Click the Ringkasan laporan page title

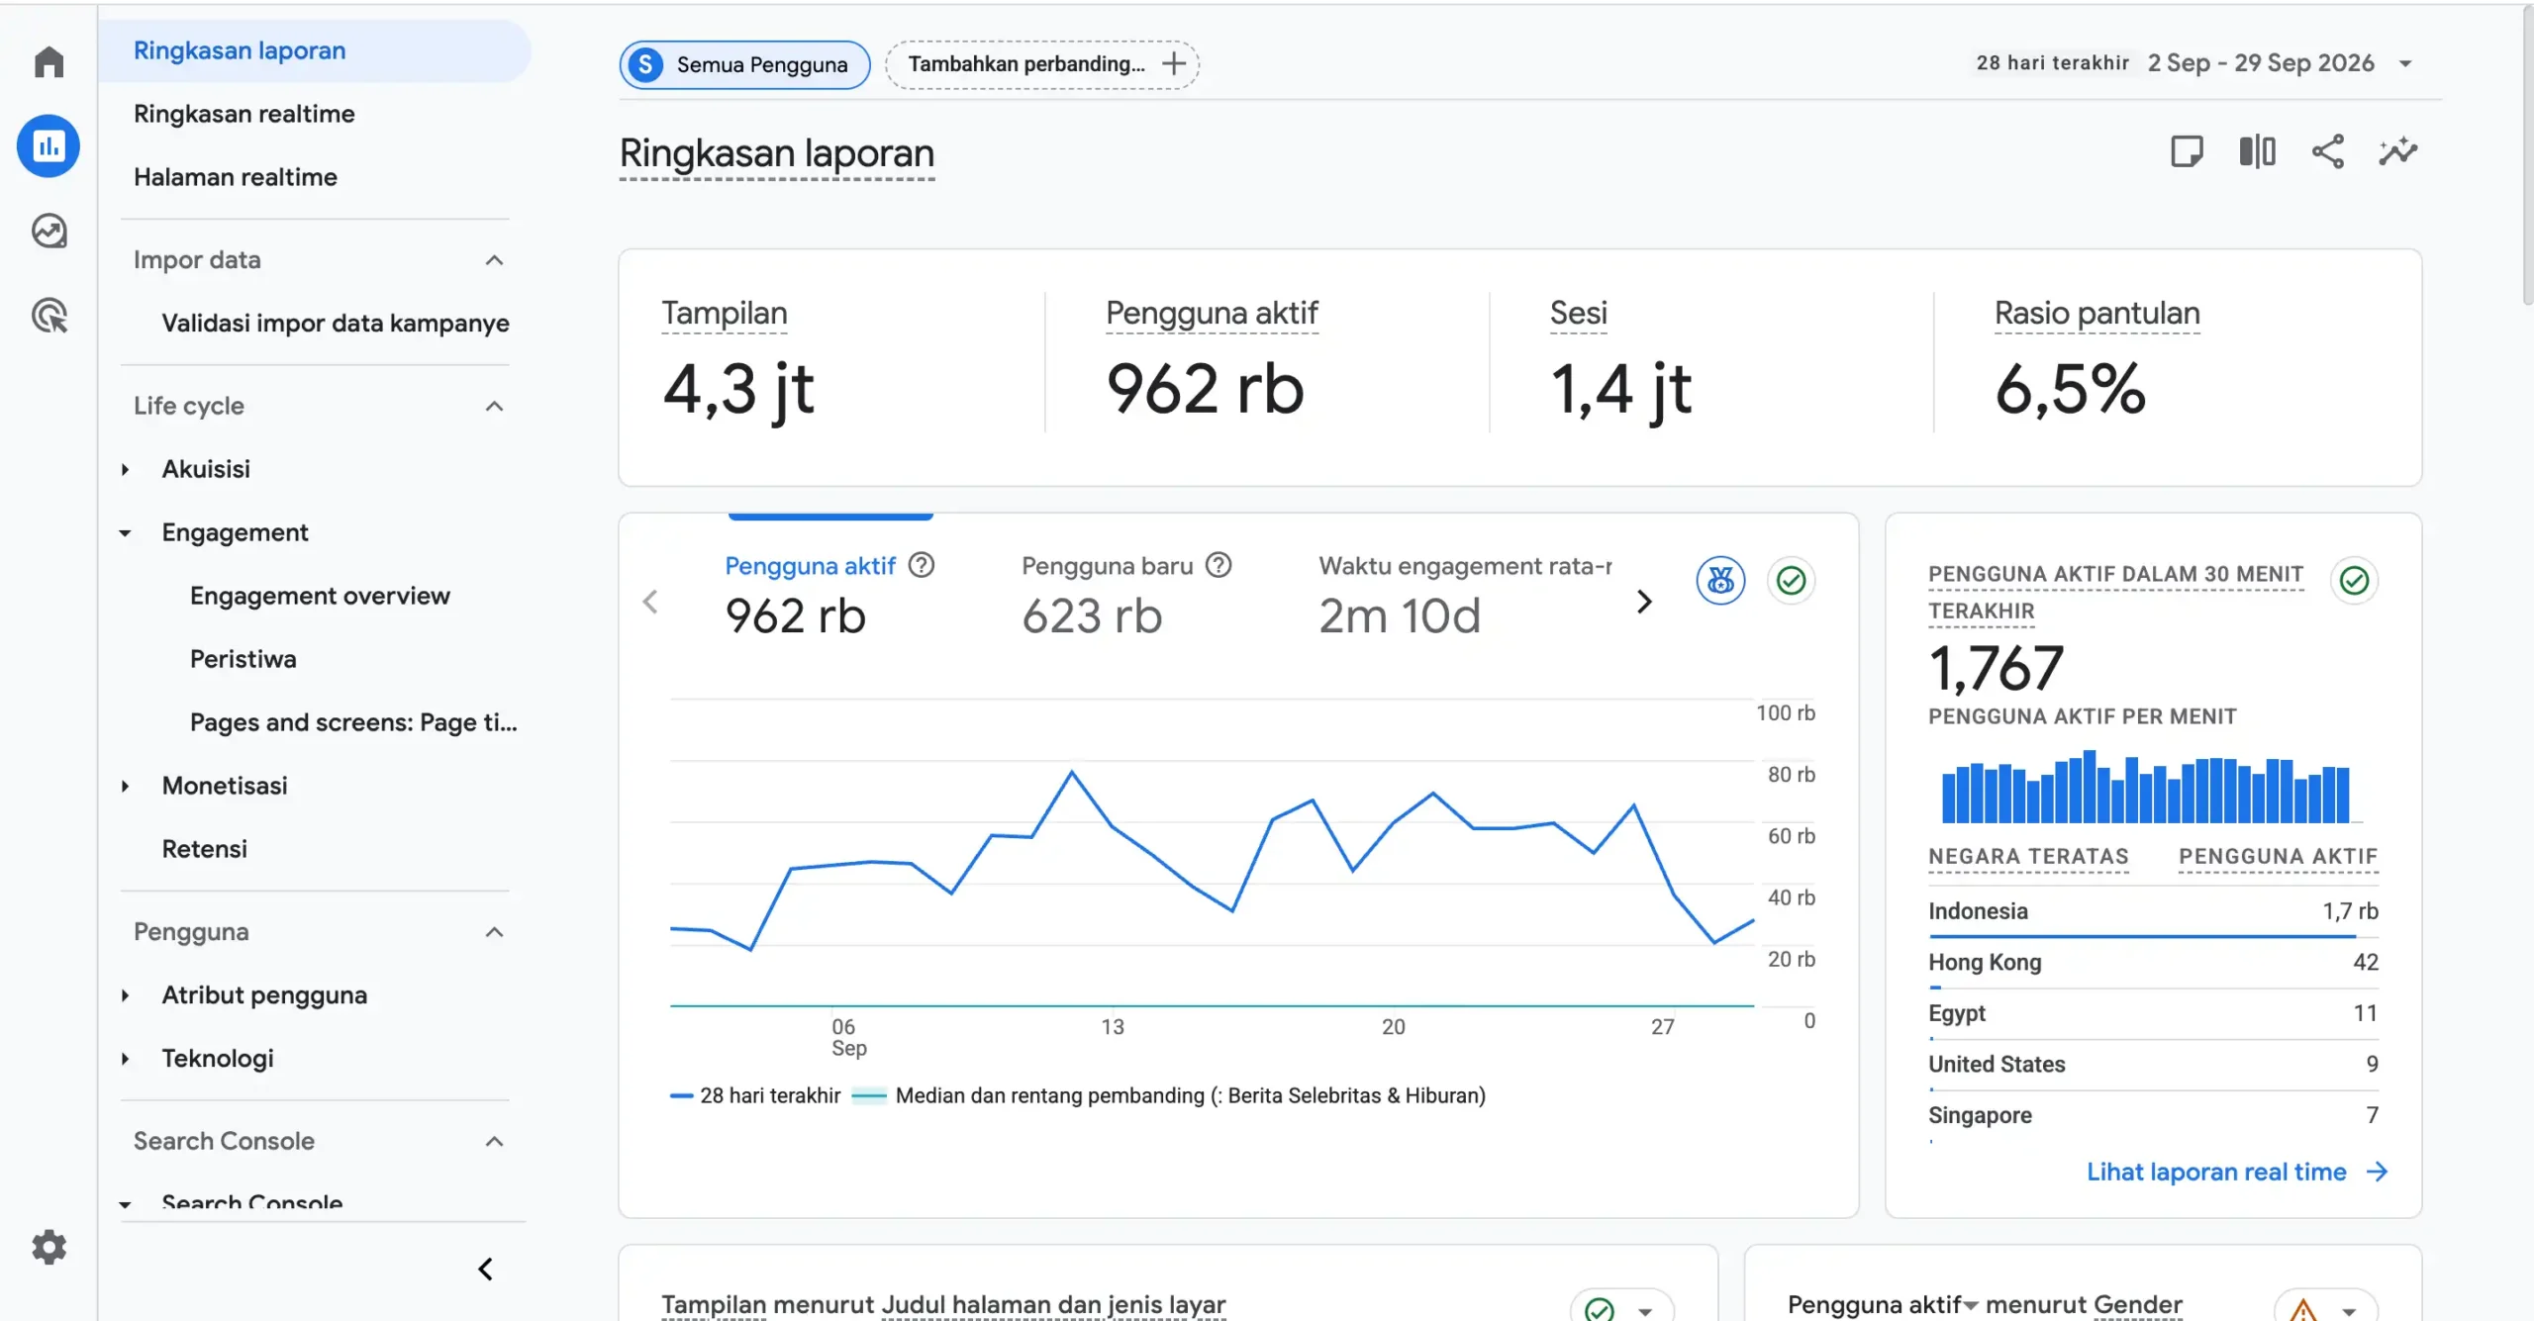776,154
